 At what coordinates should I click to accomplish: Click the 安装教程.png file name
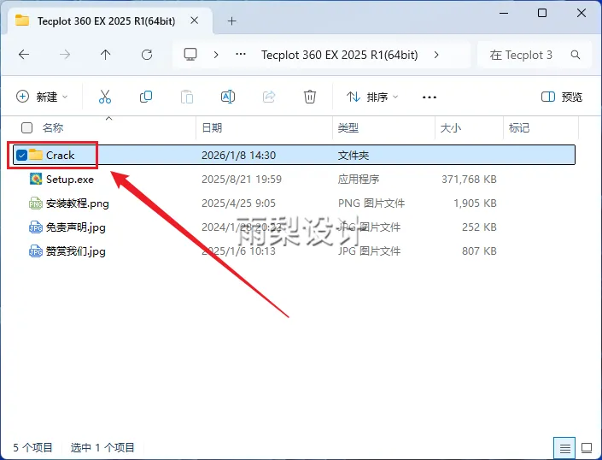pyautogui.click(x=78, y=203)
